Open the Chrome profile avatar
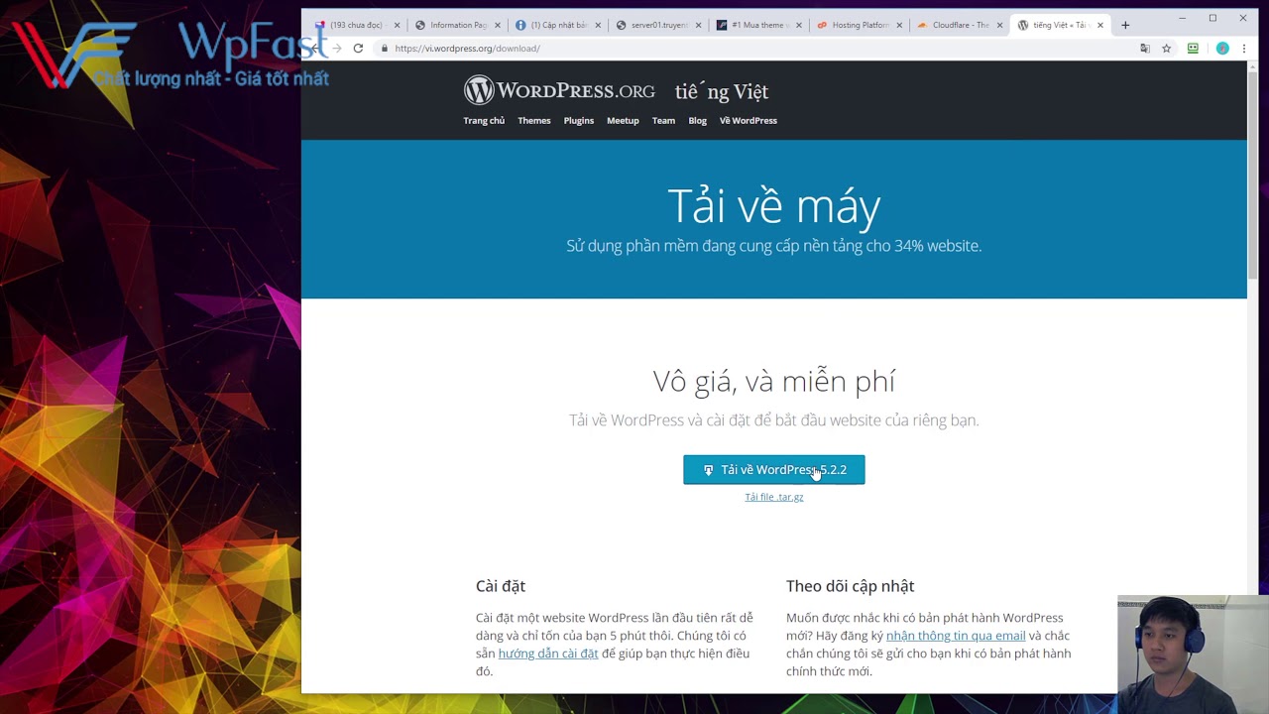 (1222, 48)
